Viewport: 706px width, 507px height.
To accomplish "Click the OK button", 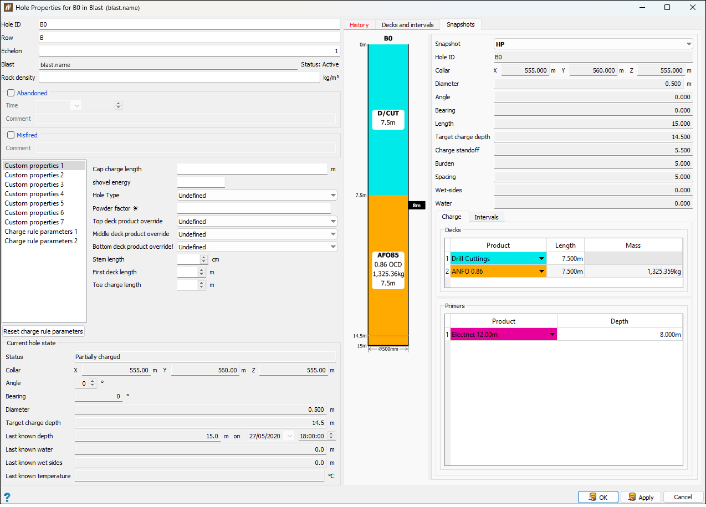I will tap(598, 497).
